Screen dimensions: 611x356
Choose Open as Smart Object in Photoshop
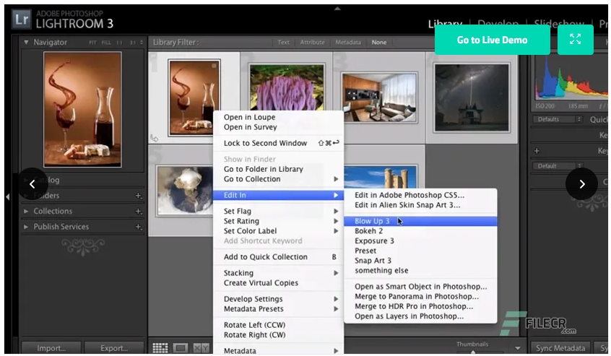[x=420, y=286]
